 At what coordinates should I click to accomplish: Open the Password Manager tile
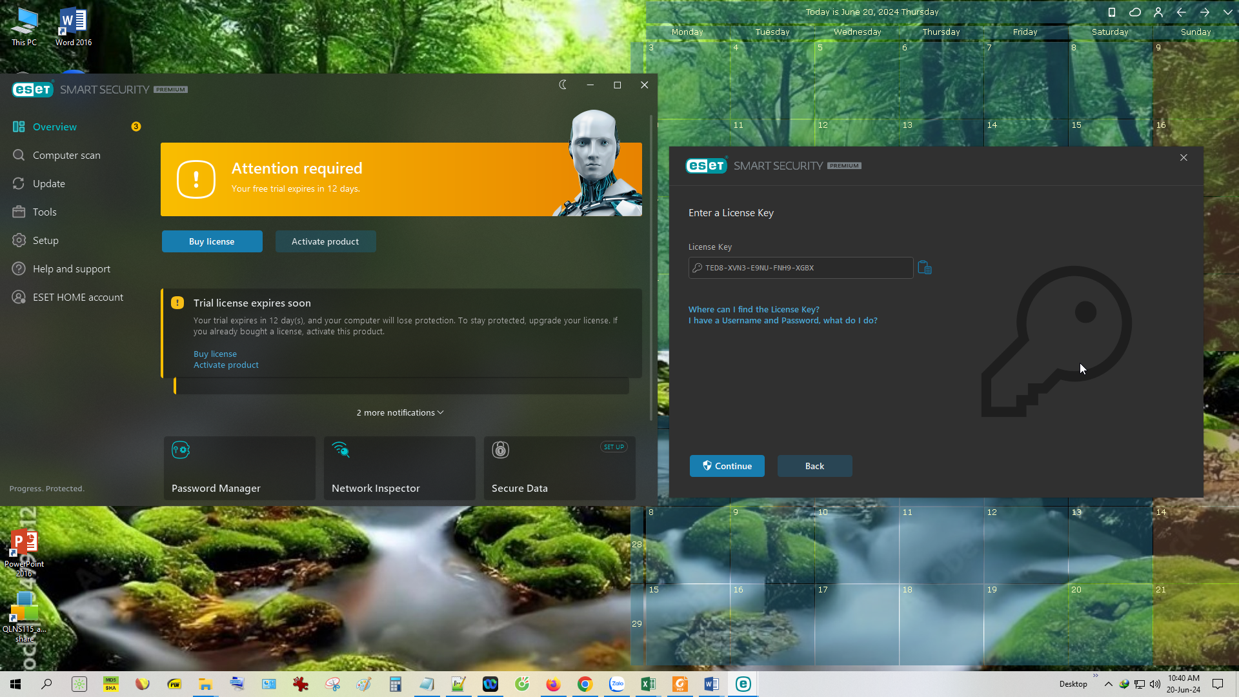(x=239, y=468)
